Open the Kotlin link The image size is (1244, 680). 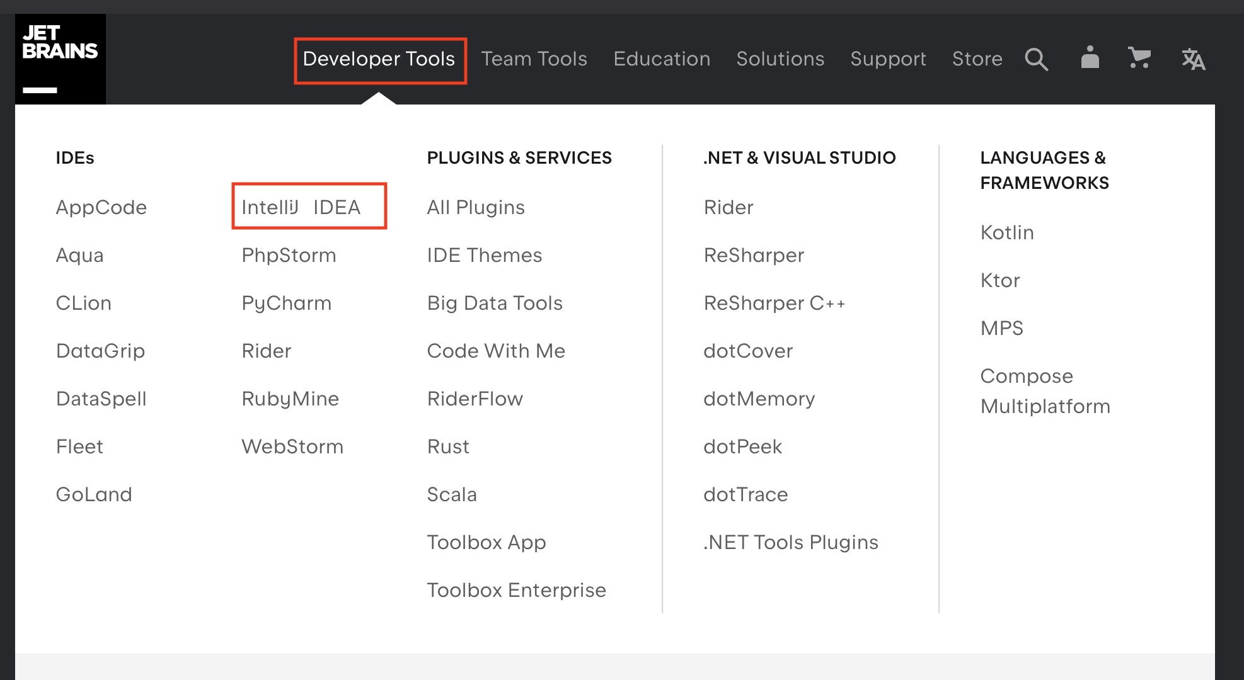(x=1007, y=232)
